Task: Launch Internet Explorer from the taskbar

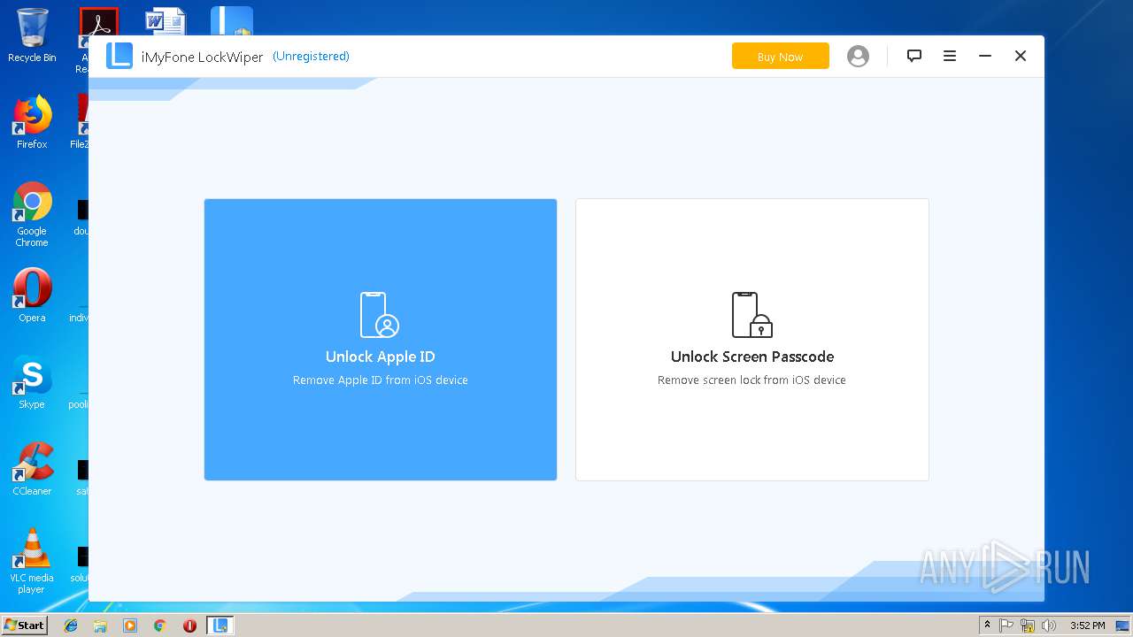Action: pos(71,625)
